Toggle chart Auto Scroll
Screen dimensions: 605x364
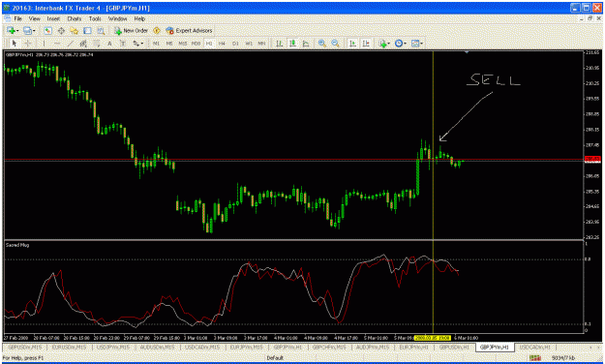coord(352,44)
